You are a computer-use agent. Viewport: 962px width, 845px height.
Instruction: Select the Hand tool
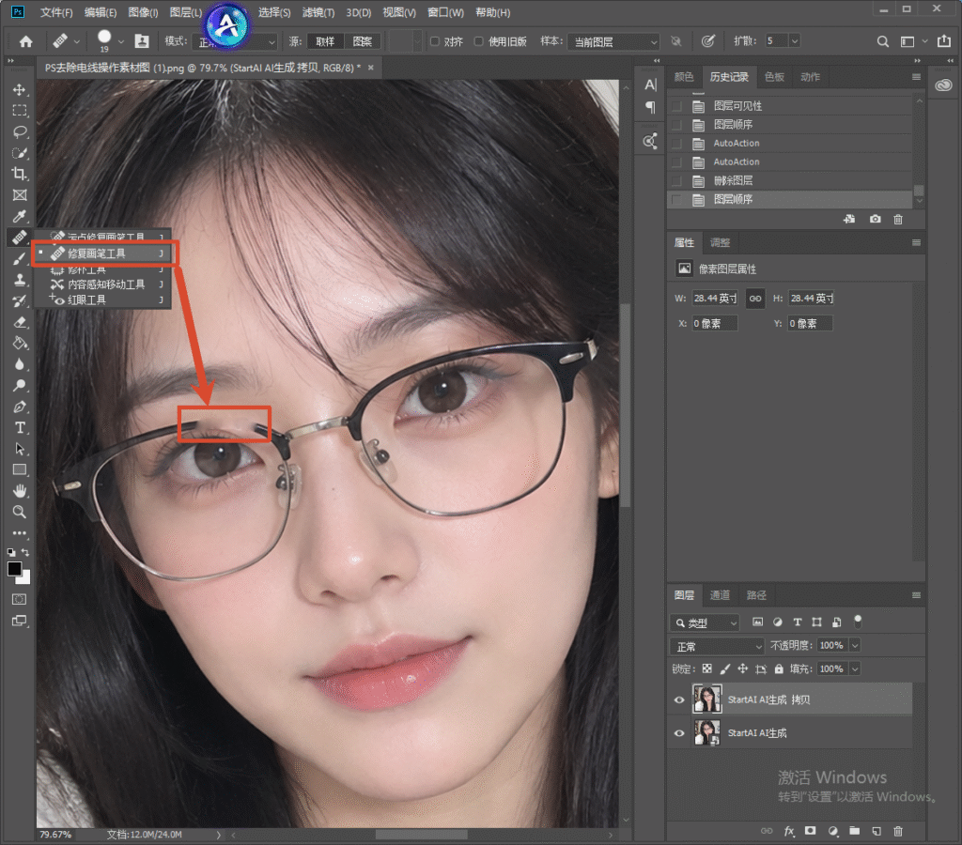click(x=20, y=490)
